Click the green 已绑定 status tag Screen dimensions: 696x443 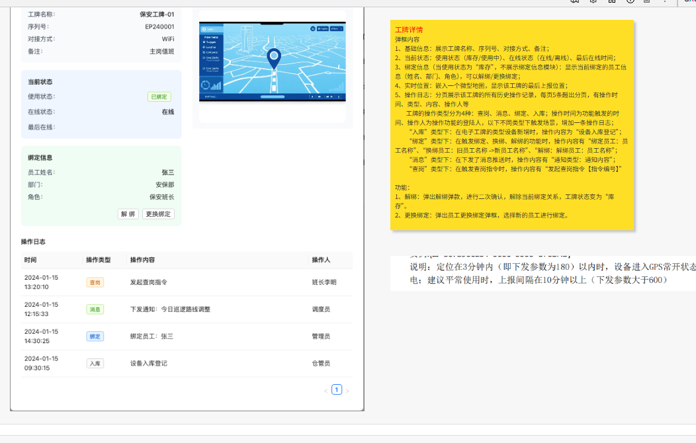pyautogui.click(x=159, y=97)
